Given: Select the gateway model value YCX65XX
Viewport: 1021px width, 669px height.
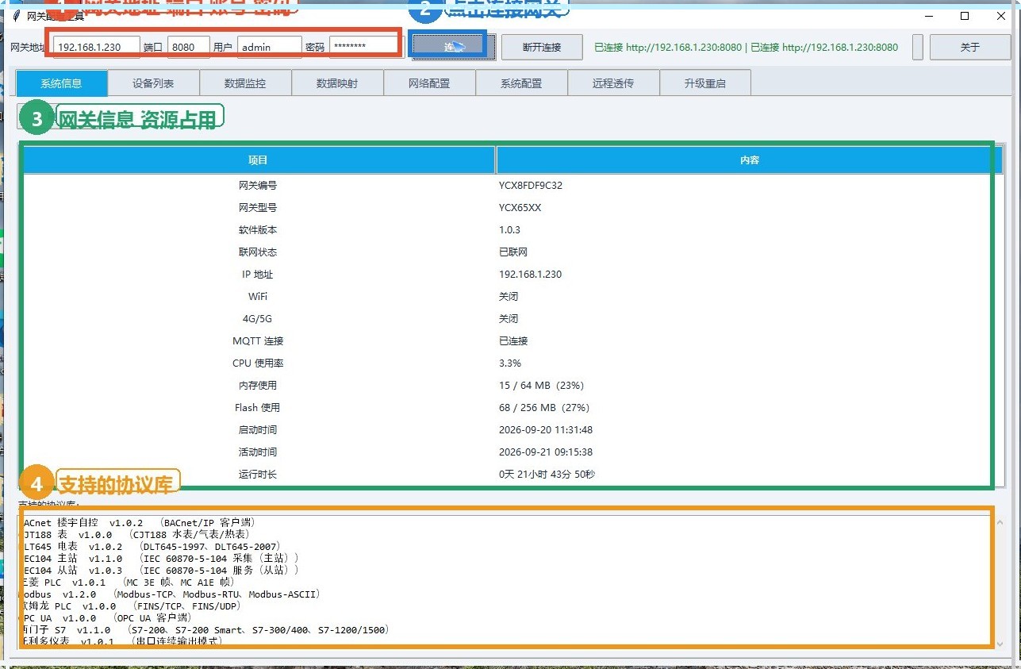Looking at the screenshot, I should pyautogui.click(x=520, y=207).
